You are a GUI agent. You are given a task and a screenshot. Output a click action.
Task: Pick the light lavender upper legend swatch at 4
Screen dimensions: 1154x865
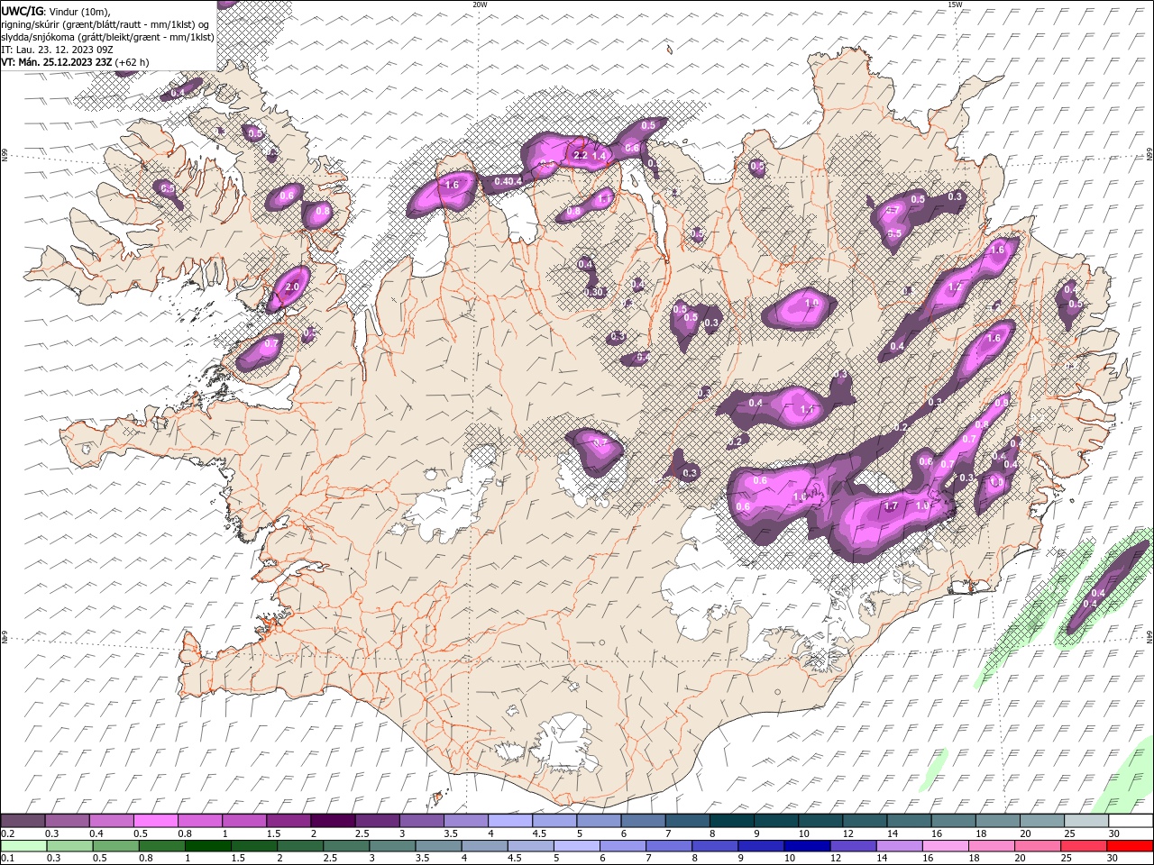[508, 821]
